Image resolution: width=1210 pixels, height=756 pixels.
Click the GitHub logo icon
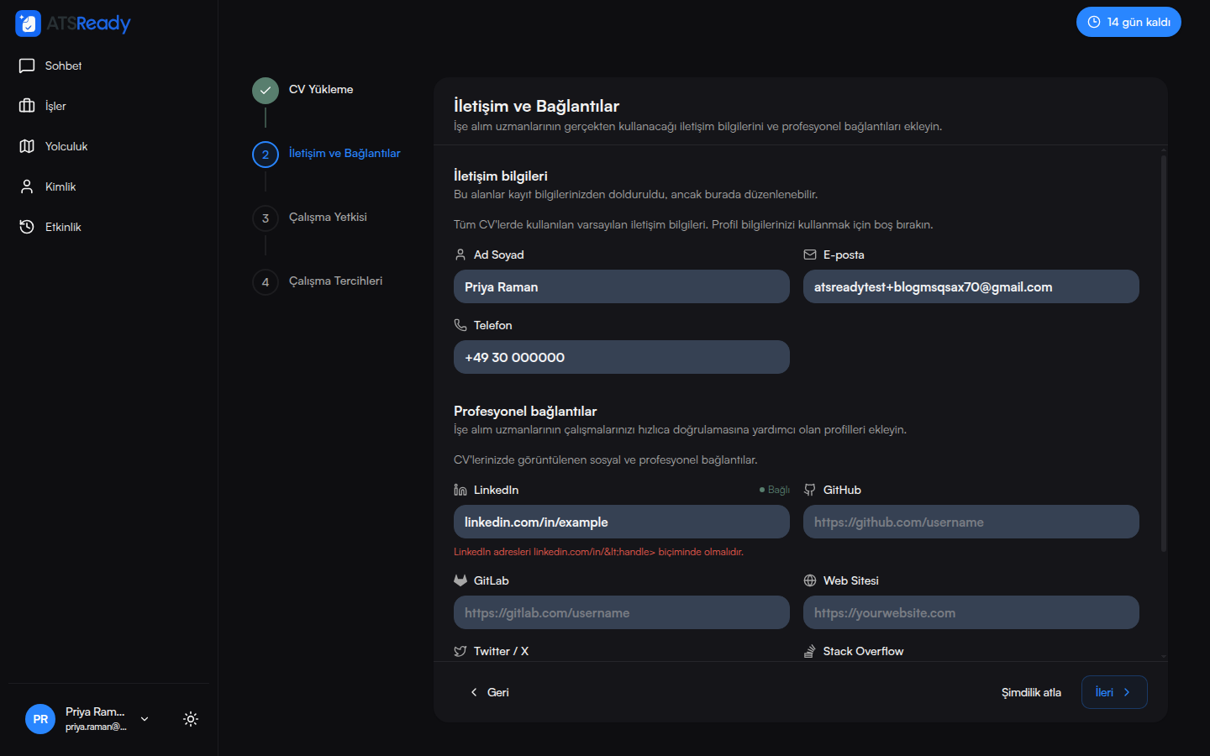coord(810,490)
